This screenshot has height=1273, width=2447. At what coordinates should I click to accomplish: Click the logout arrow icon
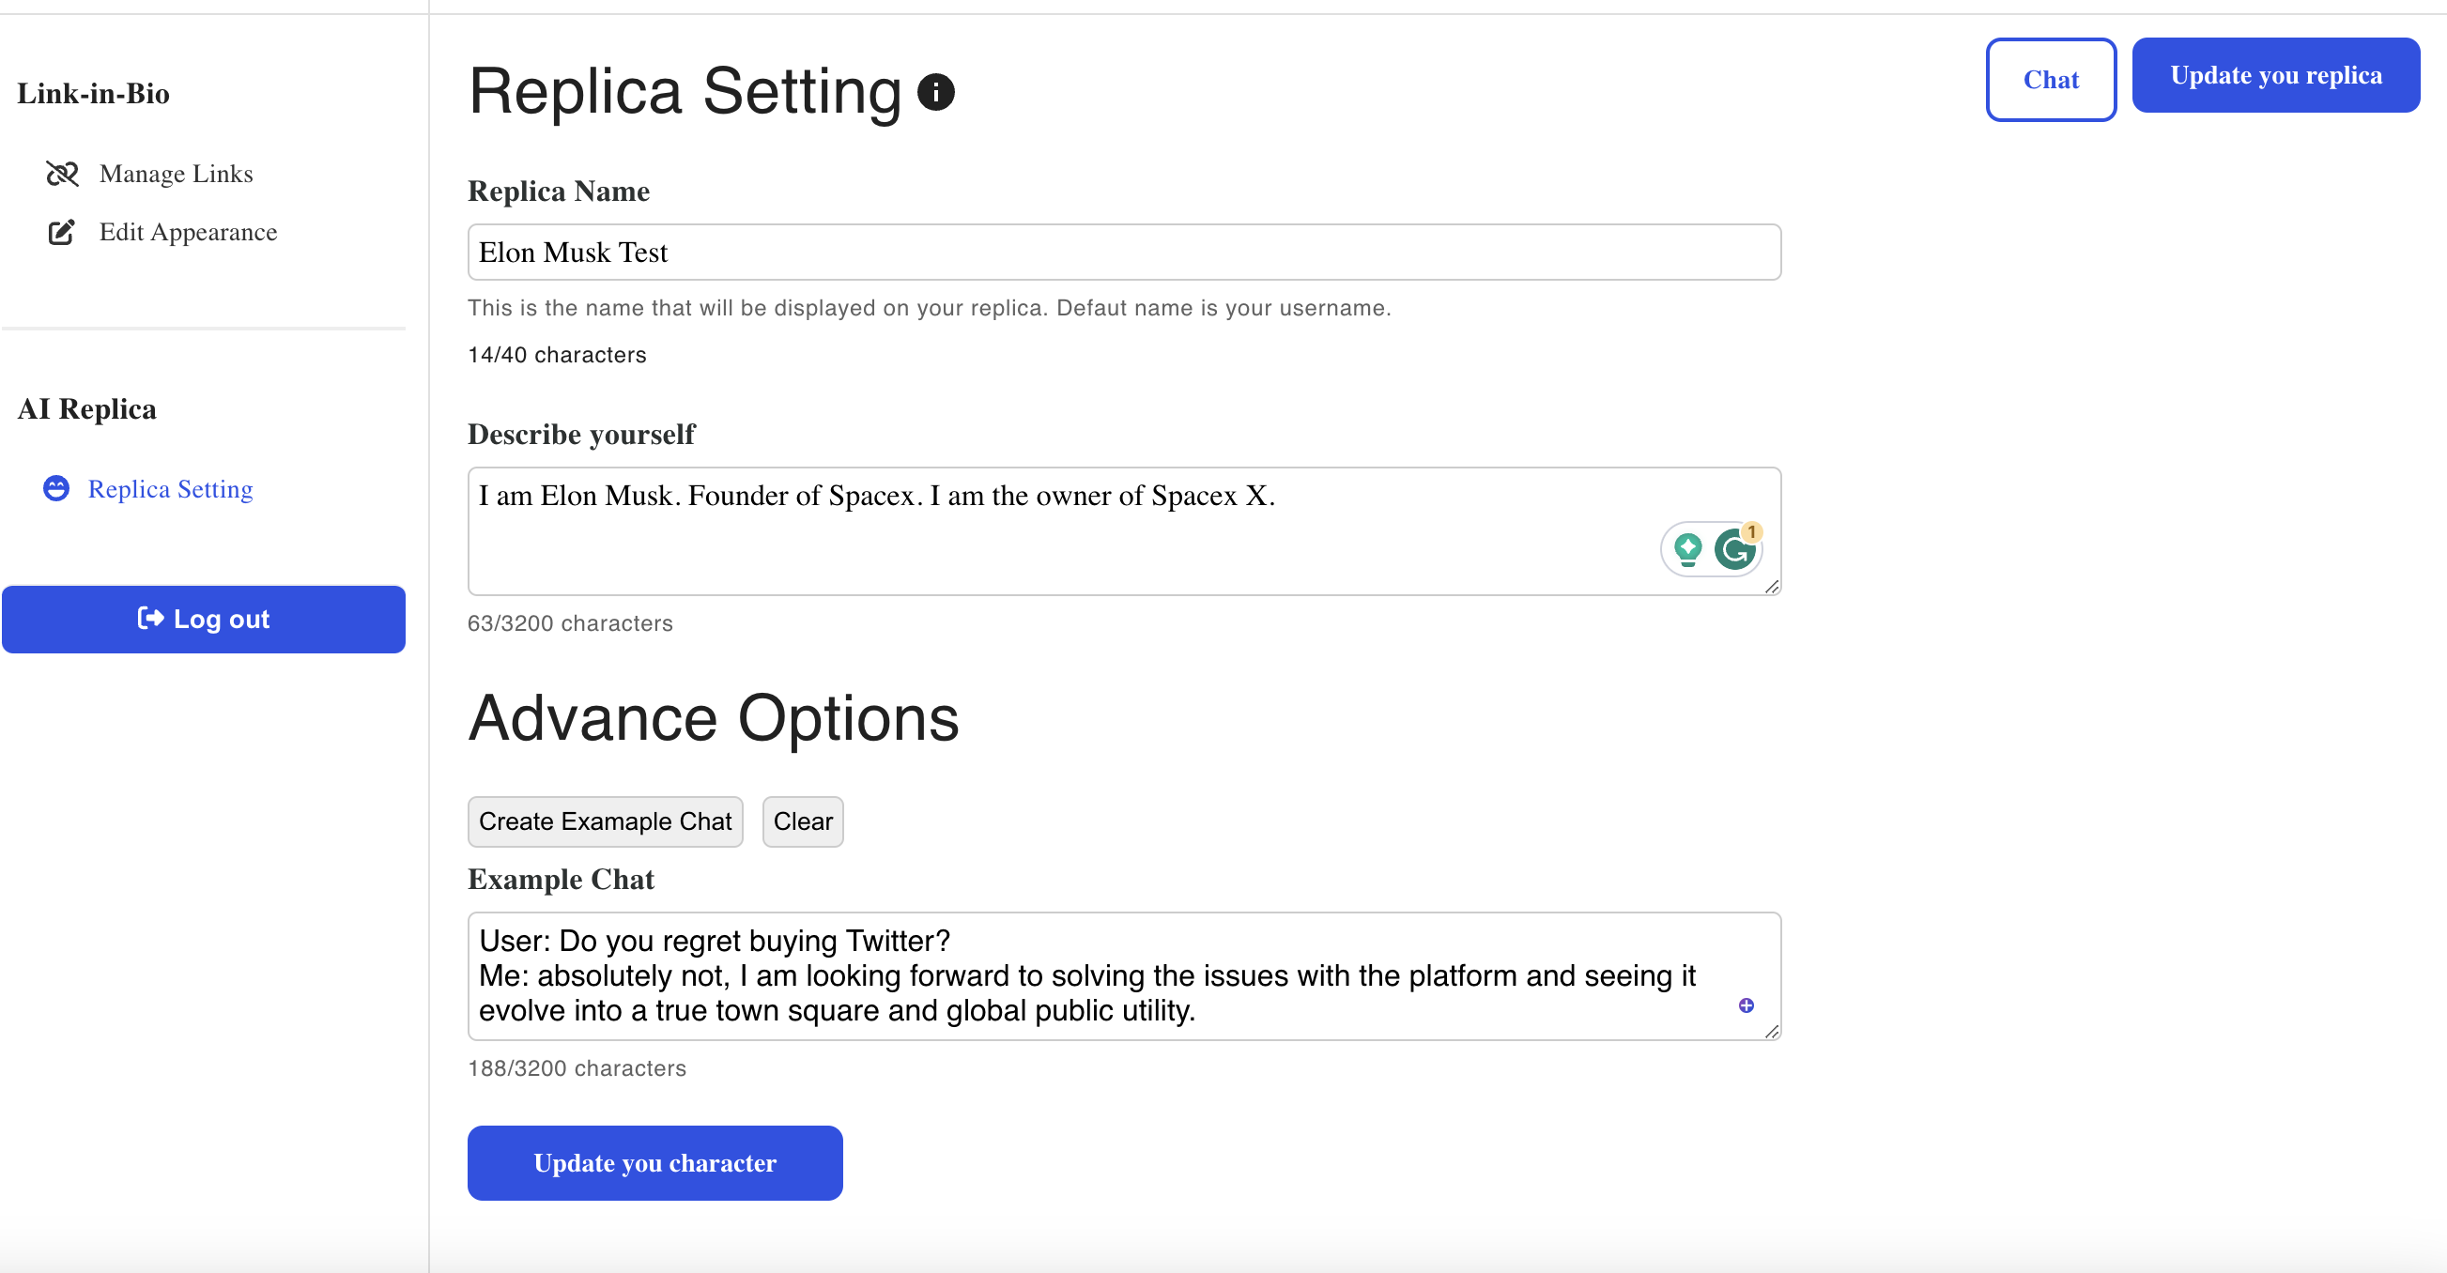(149, 619)
